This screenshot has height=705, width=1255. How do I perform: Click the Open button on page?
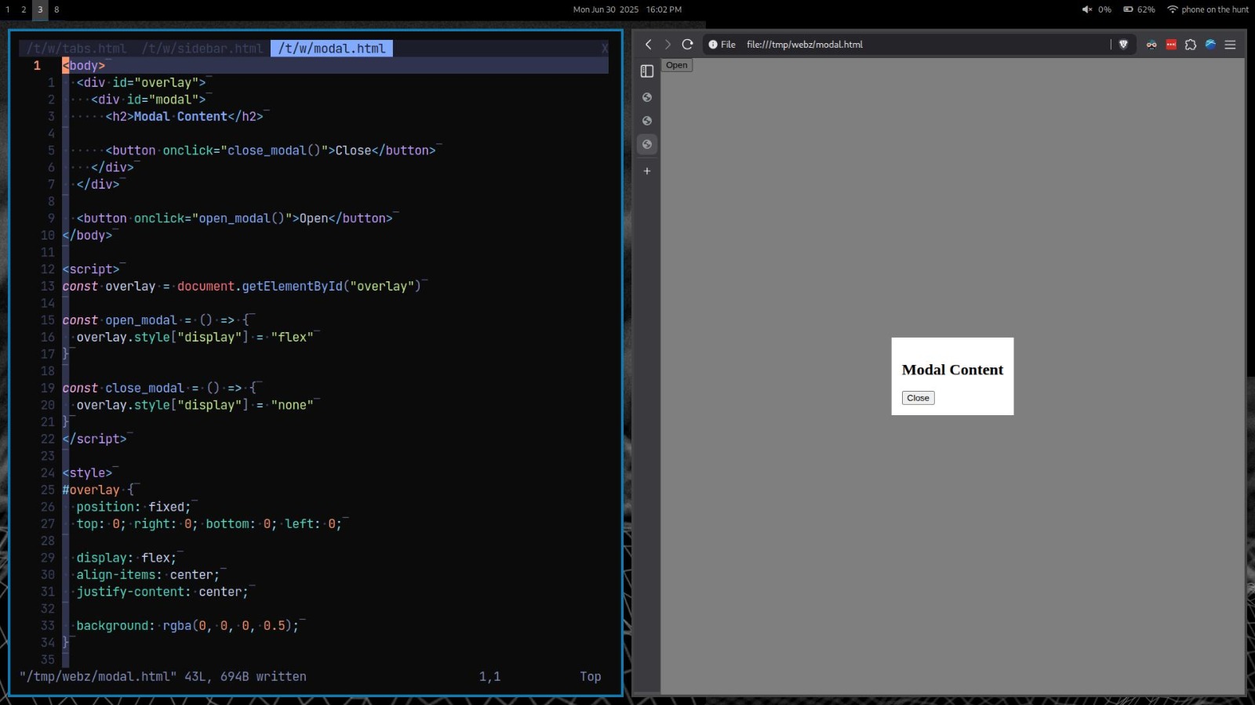click(676, 65)
